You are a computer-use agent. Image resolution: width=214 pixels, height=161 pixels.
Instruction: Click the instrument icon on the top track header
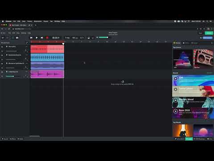(x=7, y=47)
